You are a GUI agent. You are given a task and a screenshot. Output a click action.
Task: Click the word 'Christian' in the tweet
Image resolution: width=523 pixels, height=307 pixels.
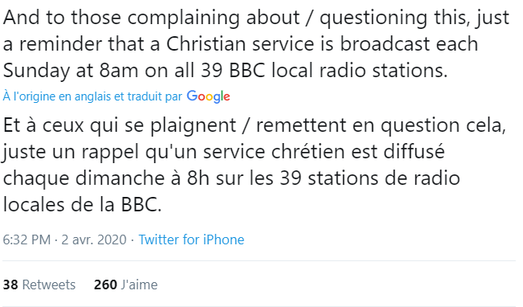pos(206,43)
